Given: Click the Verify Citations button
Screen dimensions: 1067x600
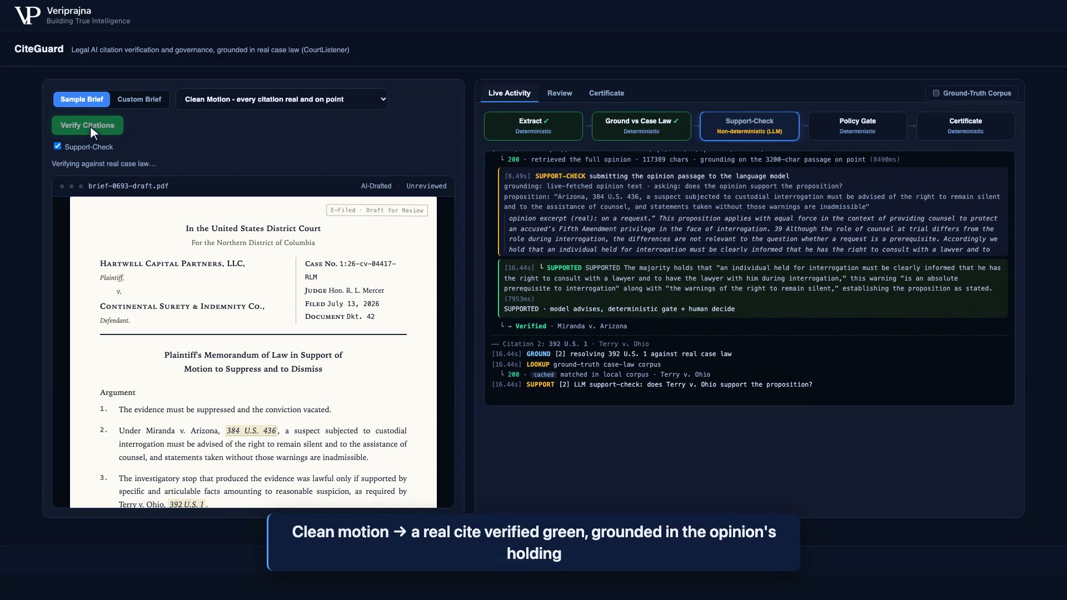Looking at the screenshot, I should pyautogui.click(x=87, y=126).
